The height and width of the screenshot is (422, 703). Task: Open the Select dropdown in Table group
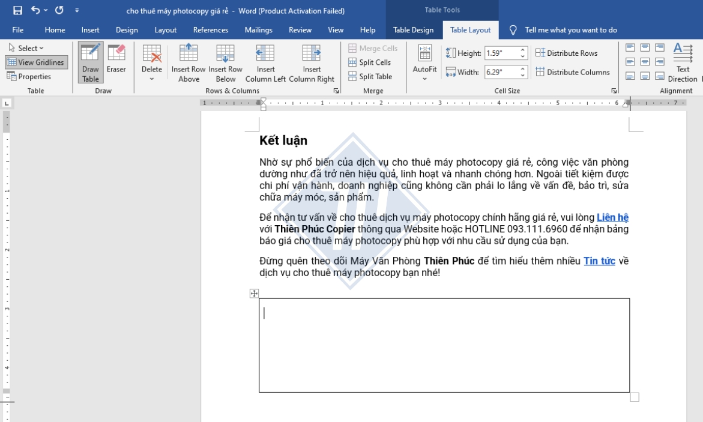25,48
